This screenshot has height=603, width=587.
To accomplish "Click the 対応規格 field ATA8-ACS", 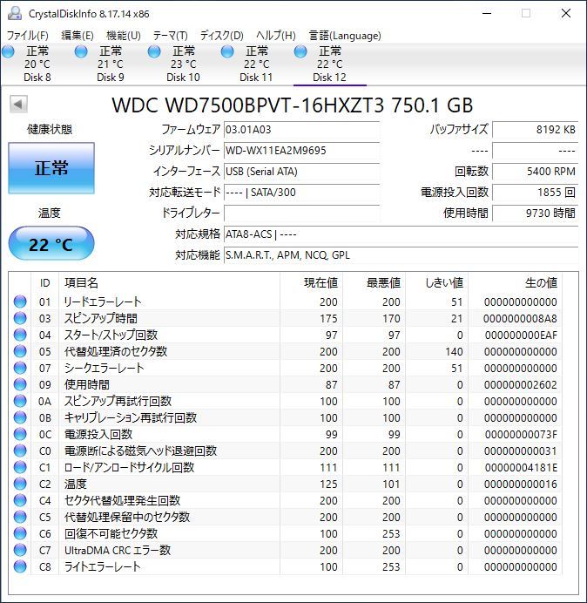I will click(401, 234).
